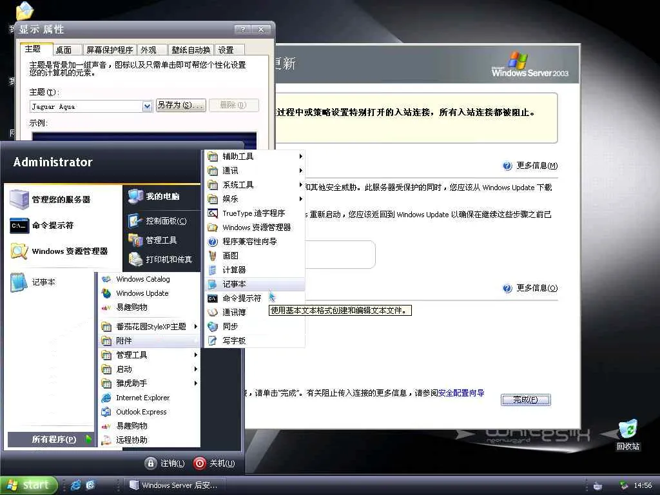Open 我的电脑 in the Start menu
Viewport: 660px width, 495px height.
click(x=160, y=196)
